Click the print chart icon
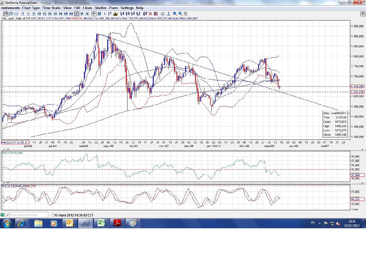The width and height of the screenshot is (366, 253). pos(162,13)
